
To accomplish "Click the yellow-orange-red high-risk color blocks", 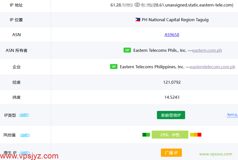I will coord(196,135).
